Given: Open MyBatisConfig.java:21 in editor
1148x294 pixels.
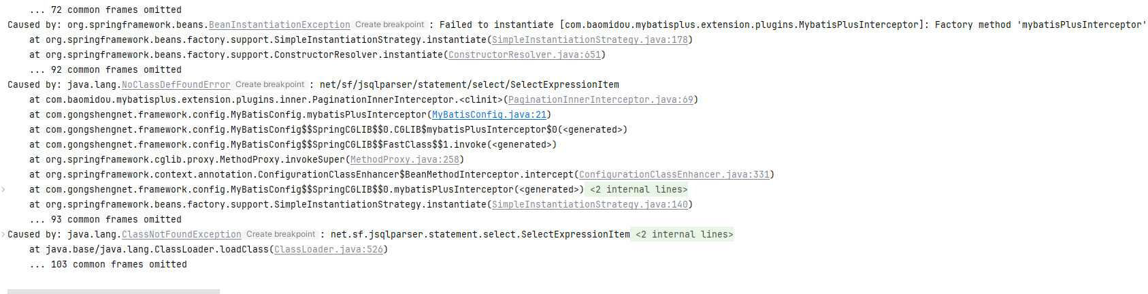Looking at the screenshot, I should (x=489, y=115).
